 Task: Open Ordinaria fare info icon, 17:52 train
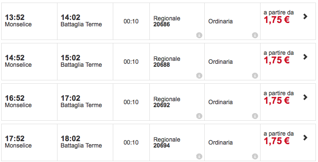coord(255,156)
